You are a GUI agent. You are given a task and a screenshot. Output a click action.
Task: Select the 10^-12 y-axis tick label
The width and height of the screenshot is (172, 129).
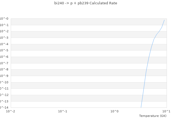point(4,95)
